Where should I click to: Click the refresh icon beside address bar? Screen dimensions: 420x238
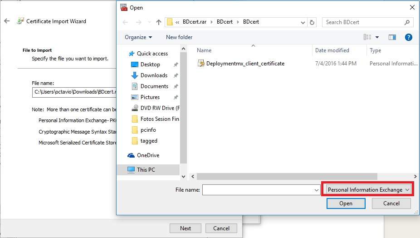312,22
